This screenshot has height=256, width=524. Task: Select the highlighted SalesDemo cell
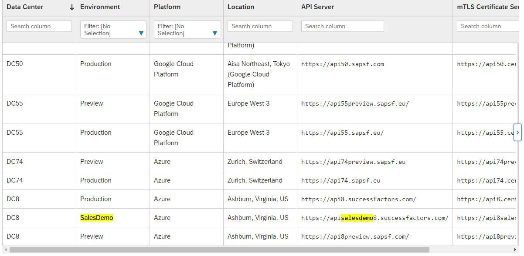pos(96,217)
